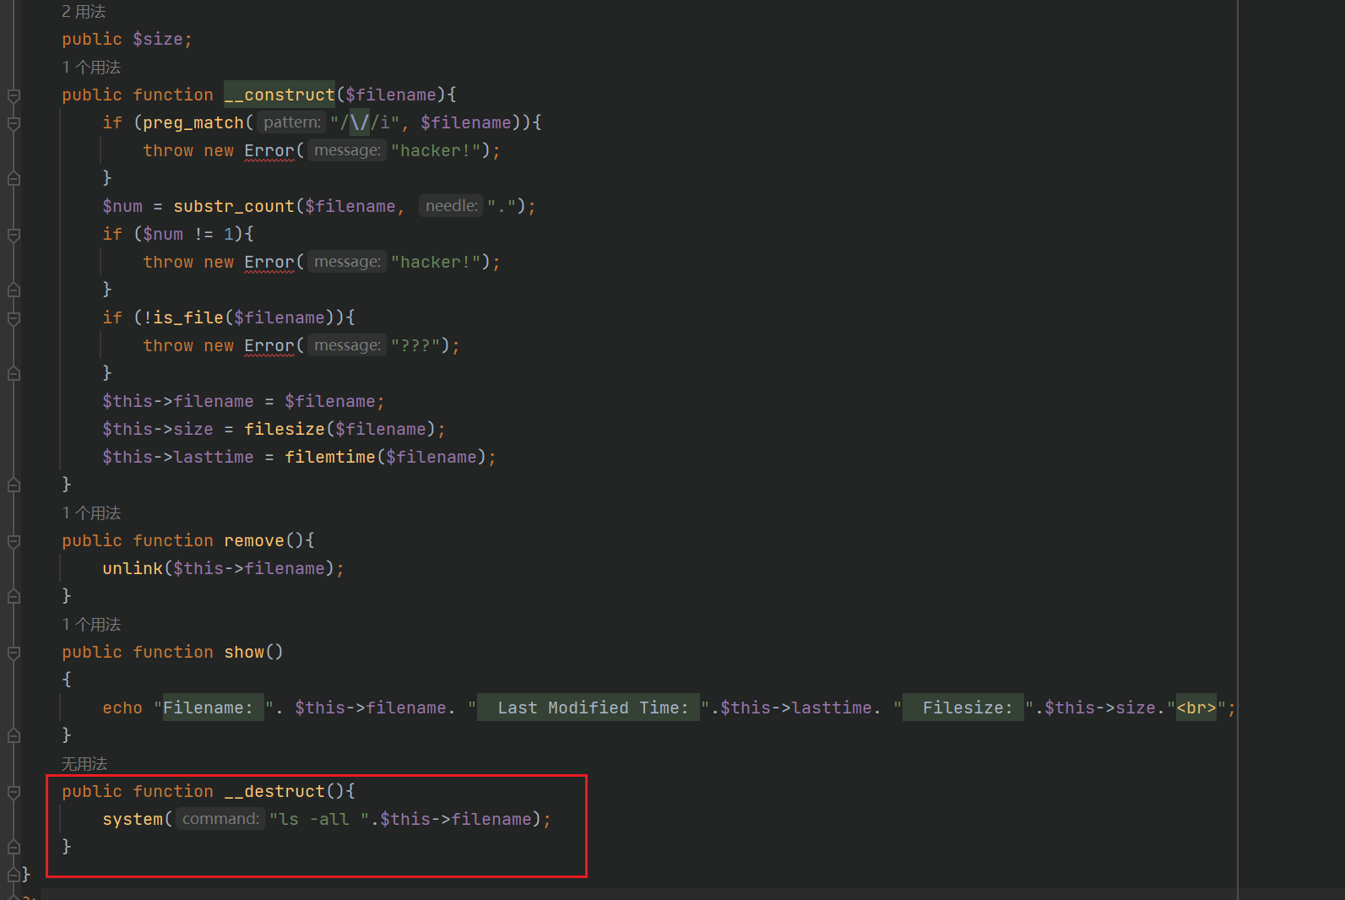Open '1 个用法' hint above show()
Image resolution: width=1345 pixels, height=900 pixels.
point(91,625)
